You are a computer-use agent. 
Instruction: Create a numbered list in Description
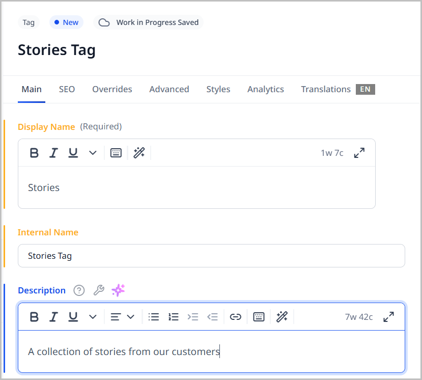174,317
